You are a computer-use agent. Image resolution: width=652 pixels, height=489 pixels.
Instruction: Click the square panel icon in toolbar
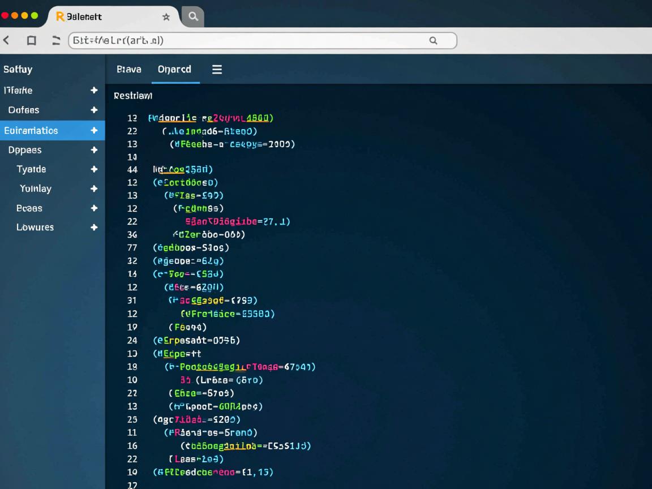[32, 40]
